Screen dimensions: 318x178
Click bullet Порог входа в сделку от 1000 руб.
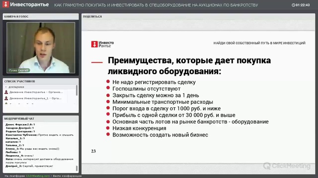pyautogui.click(x=166, y=108)
